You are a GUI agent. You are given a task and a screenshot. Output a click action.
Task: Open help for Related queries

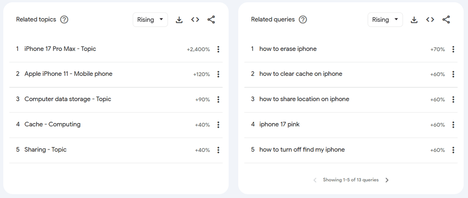303,20
